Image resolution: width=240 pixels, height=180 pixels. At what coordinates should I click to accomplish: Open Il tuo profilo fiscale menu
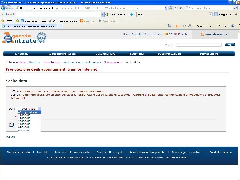(62, 54)
